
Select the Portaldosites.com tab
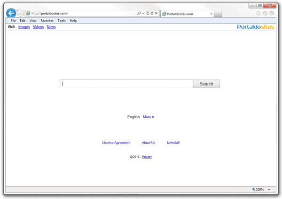187,14
